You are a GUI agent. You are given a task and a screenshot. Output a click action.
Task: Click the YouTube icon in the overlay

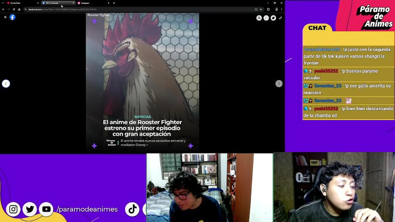[46, 209]
